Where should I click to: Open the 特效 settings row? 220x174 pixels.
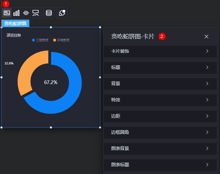pos(160,100)
